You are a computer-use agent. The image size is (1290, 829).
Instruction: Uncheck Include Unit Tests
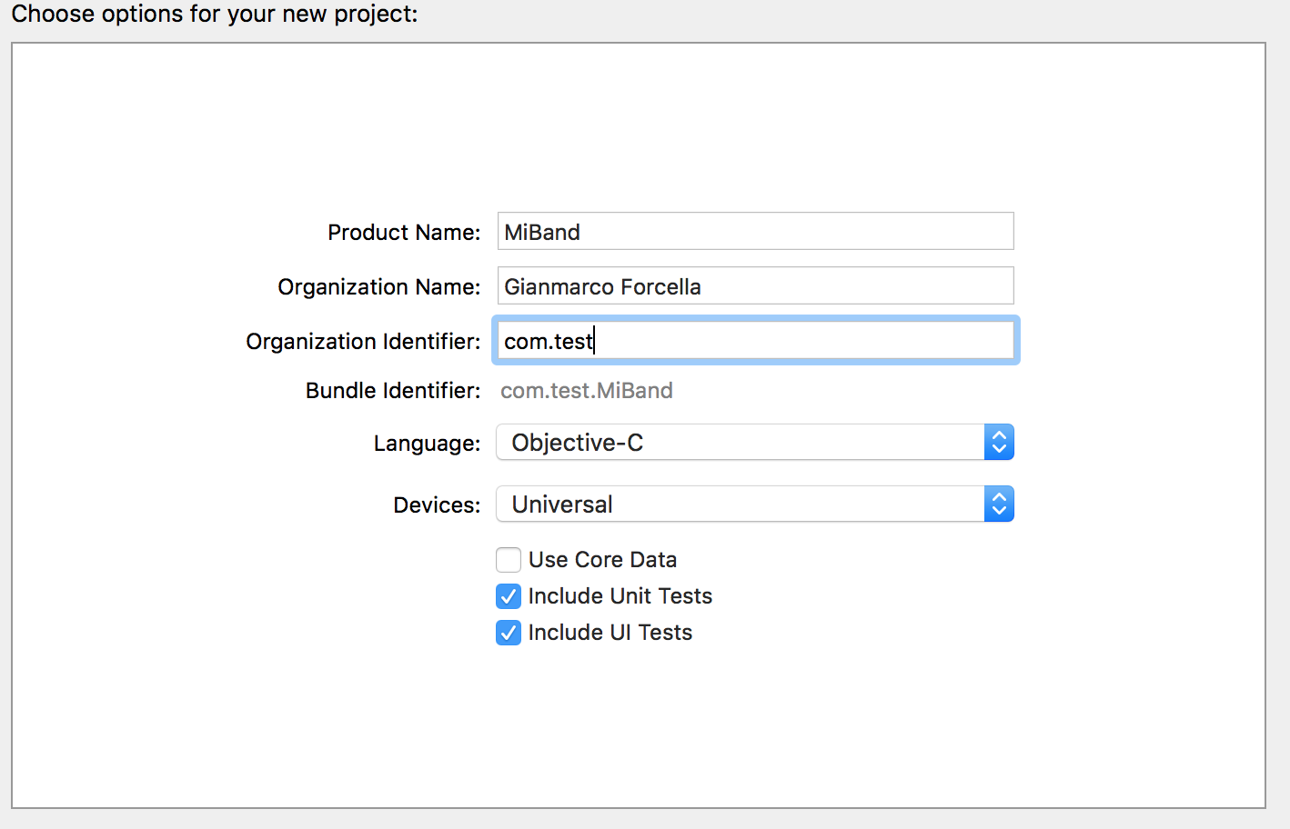point(509,595)
